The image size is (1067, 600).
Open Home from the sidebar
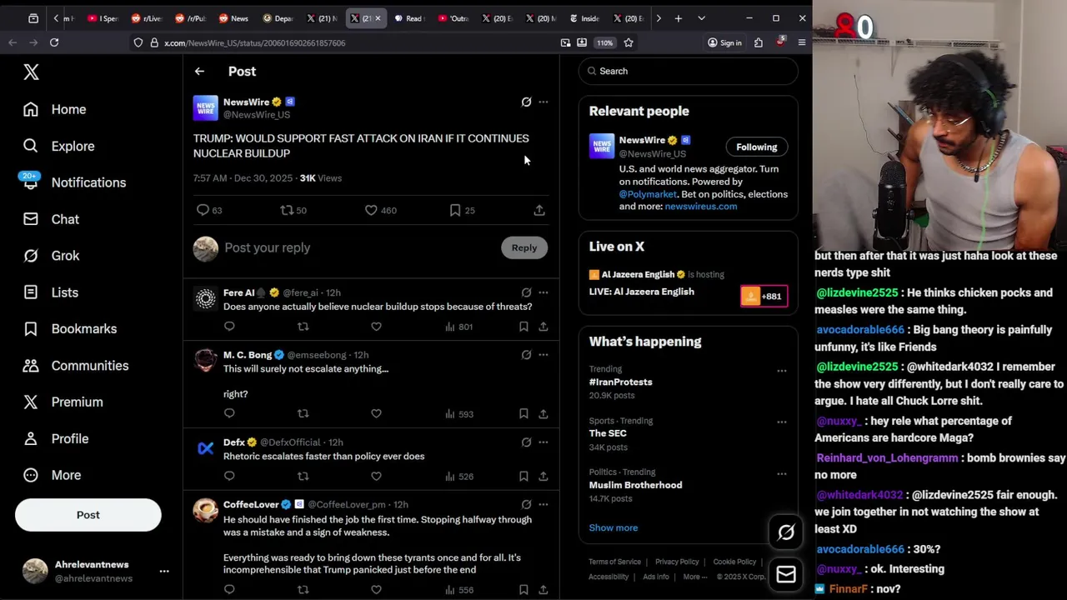tap(55, 109)
